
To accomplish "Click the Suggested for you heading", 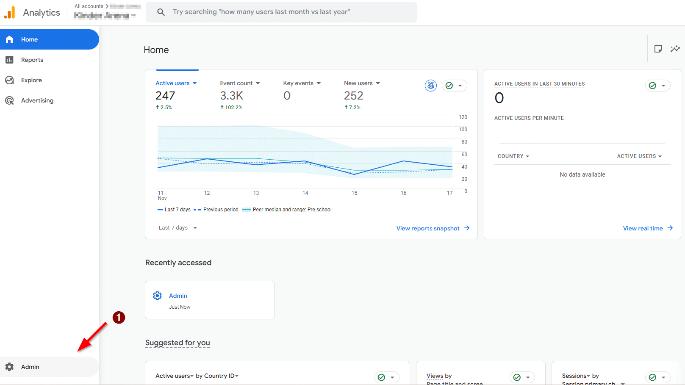I will coord(177,343).
